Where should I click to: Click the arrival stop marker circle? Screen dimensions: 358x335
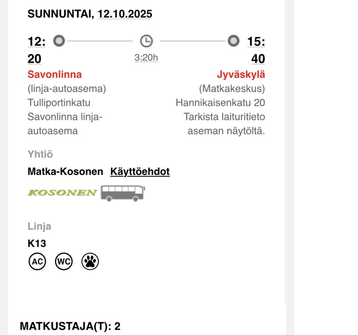pos(233,41)
